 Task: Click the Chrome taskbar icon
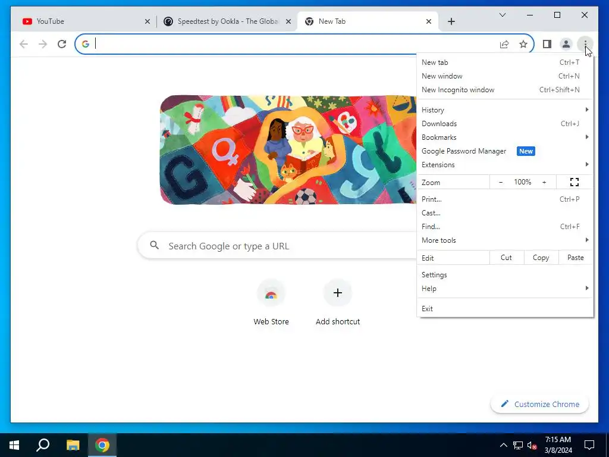pyautogui.click(x=102, y=445)
